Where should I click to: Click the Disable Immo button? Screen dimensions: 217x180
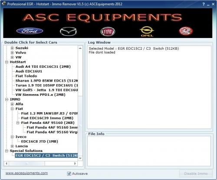tap(196, 174)
